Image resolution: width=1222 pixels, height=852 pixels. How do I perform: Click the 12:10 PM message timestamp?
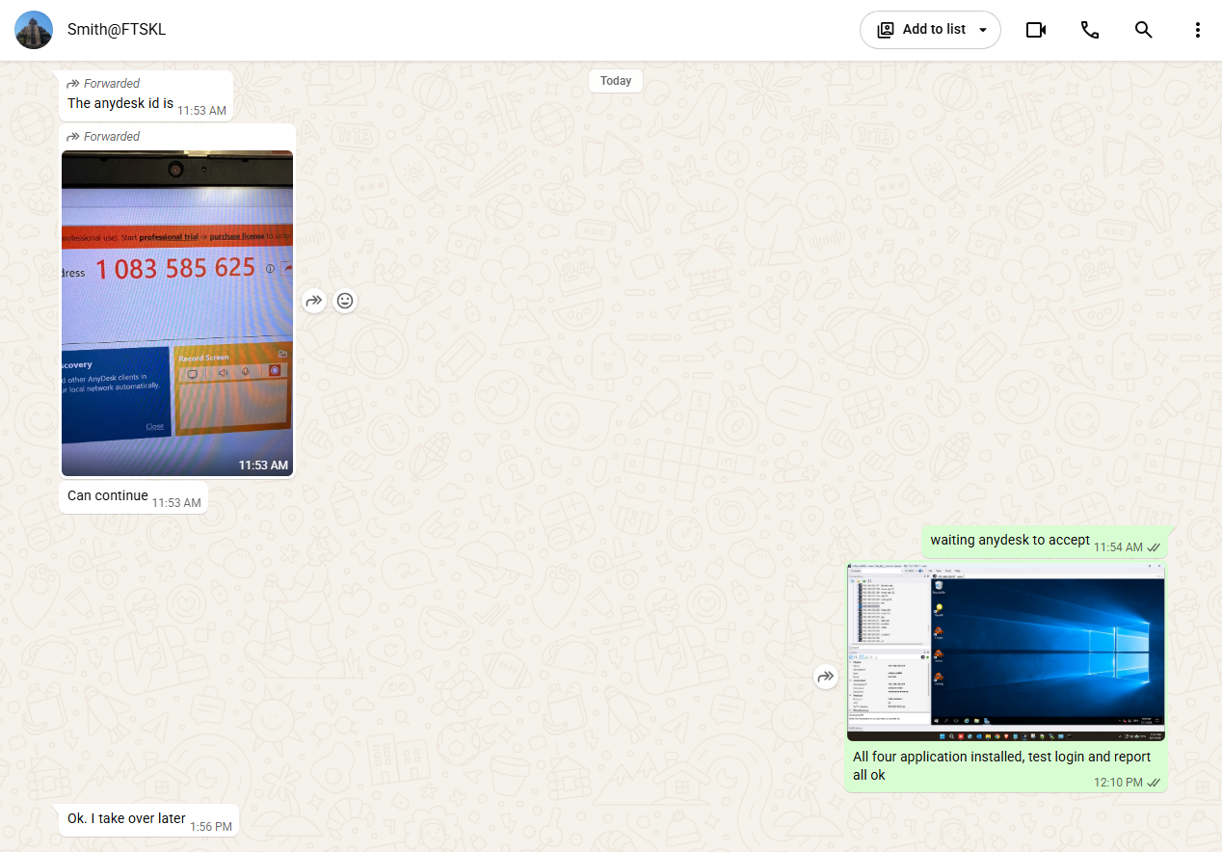tap(1118, 783)
